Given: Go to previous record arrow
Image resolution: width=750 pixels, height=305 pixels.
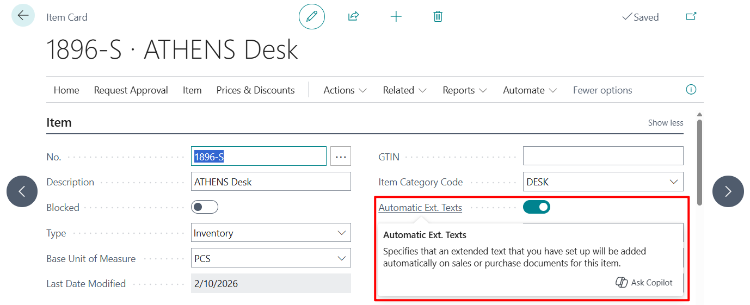Looking at the screenshot, I should coord(22,191).
